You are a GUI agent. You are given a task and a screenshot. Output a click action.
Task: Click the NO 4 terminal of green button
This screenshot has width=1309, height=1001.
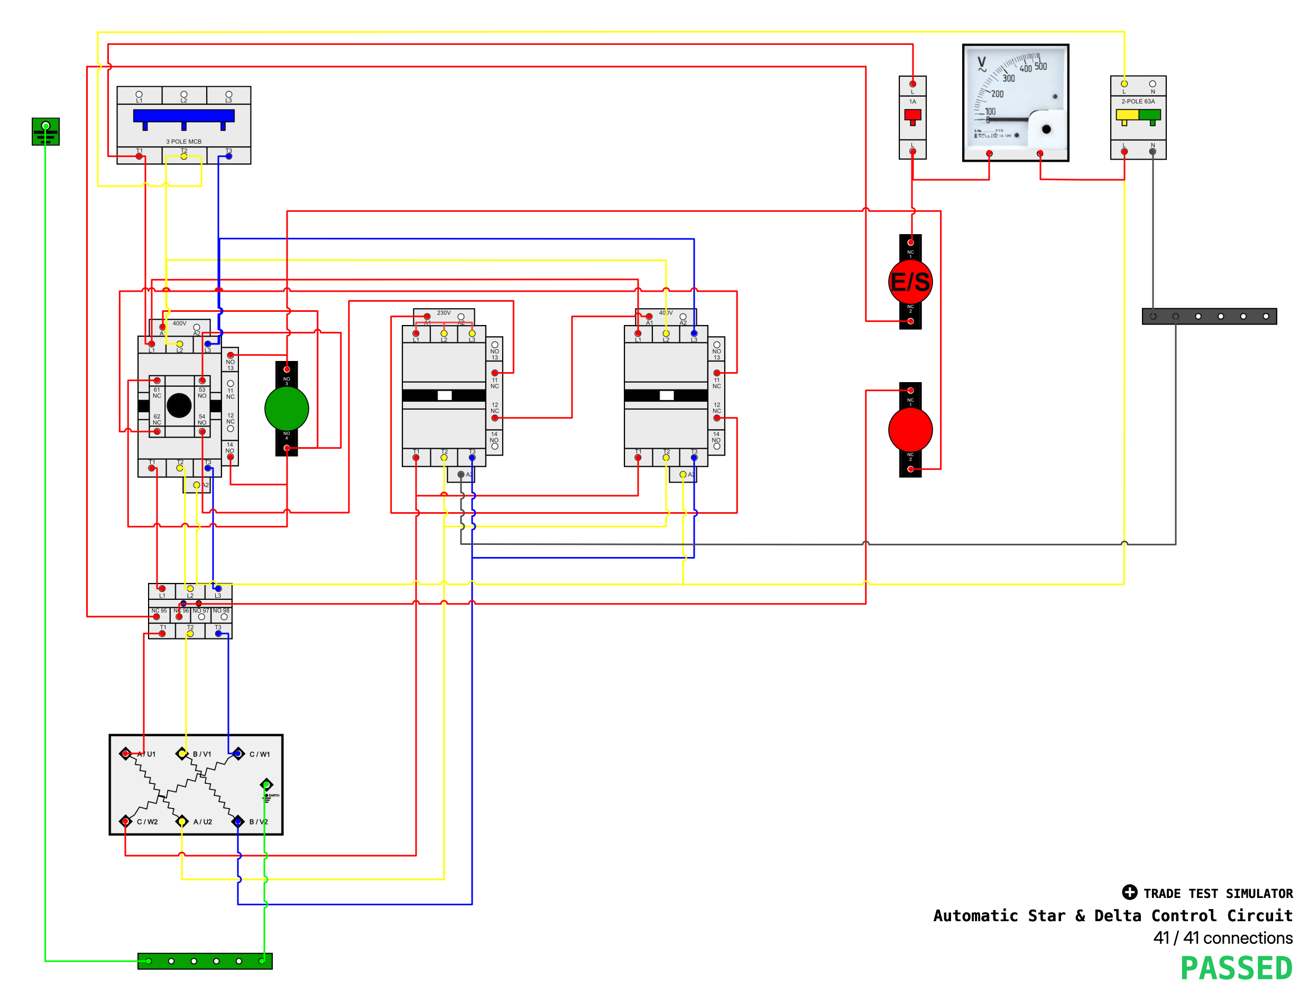pos(287,448)
